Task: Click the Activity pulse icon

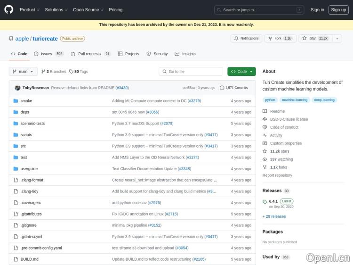Action: 265,135
